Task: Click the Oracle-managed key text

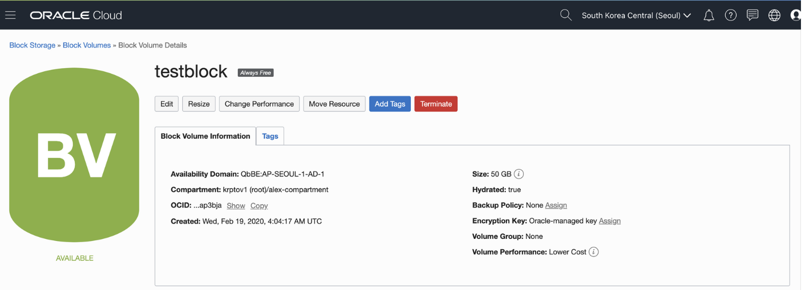Action: click(x=563, y=221)
